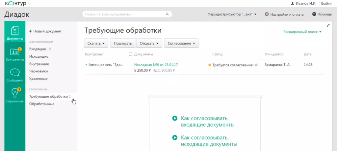337x151 pixels.
Task: Click the Помощь question mark icon
Action: (x=314, y=14)
